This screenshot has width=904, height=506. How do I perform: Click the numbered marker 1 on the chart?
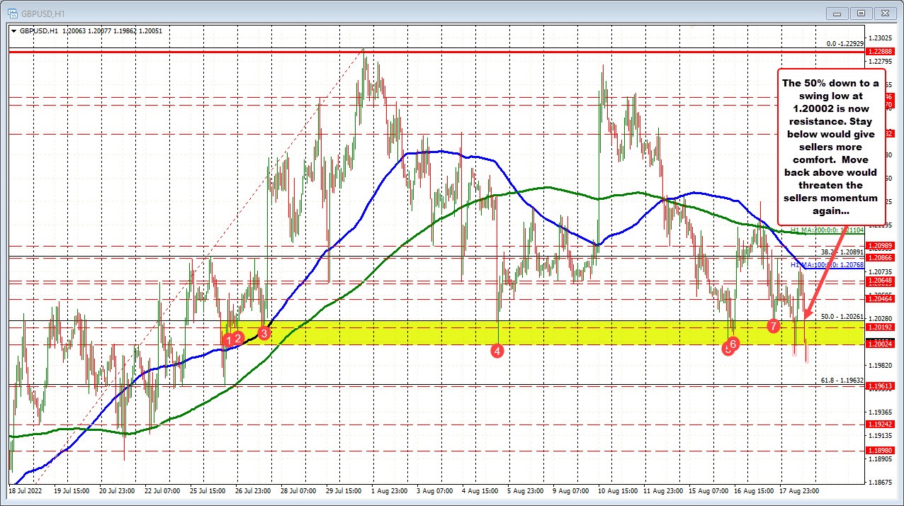pyautogui.click(x=228, y=340)
